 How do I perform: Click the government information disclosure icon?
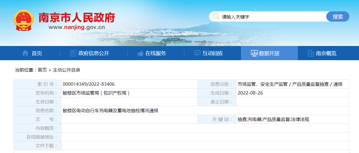click(x=73, y=53)
